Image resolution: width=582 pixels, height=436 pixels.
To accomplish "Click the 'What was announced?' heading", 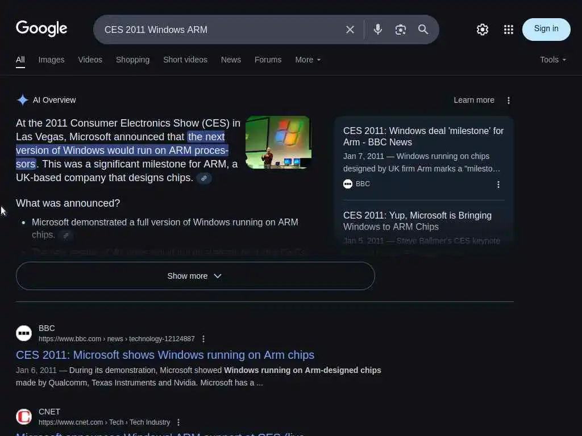I will pyautogui.click(x=68, y=203).
